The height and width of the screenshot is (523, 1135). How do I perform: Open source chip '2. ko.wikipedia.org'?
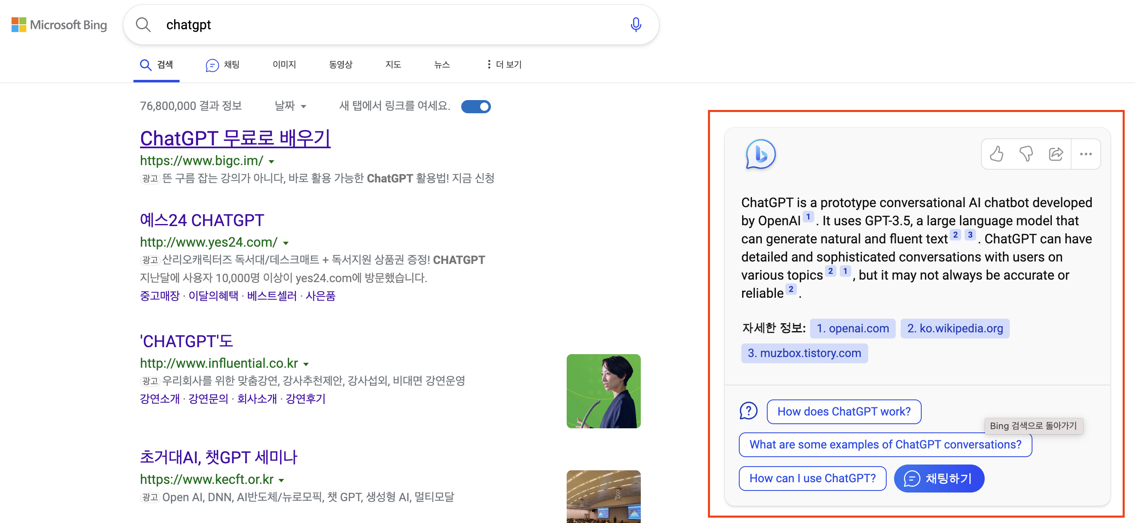click(x=955, y=328)
